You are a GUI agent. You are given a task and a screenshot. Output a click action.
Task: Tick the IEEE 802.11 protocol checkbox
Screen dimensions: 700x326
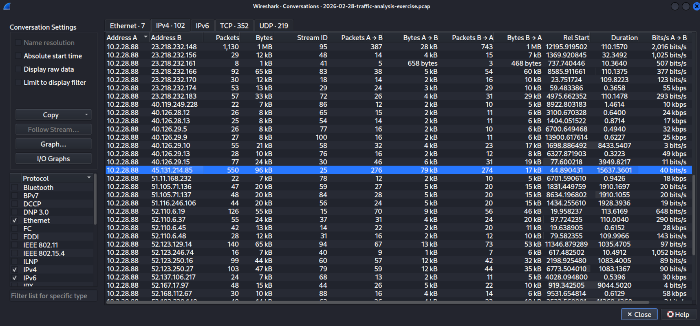click(15, 245)
